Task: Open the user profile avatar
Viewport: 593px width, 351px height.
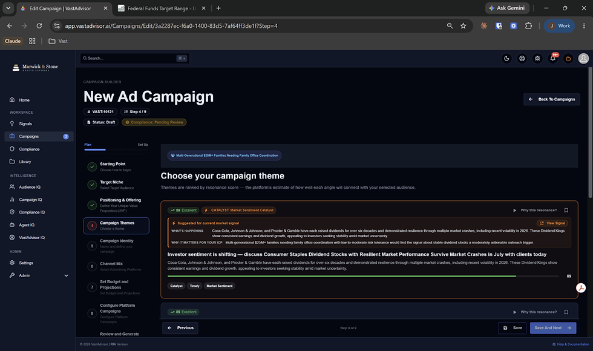Action: [x=583, y=59]
